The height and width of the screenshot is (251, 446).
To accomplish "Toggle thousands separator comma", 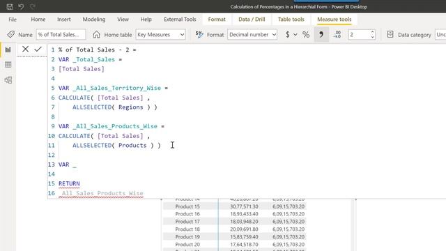I will [x=321, y=34].
